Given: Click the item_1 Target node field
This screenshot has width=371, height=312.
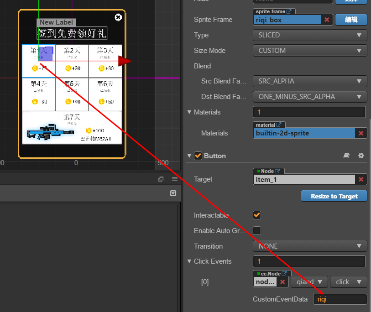Looking at the screenshot, I should (x=304, y=180).
